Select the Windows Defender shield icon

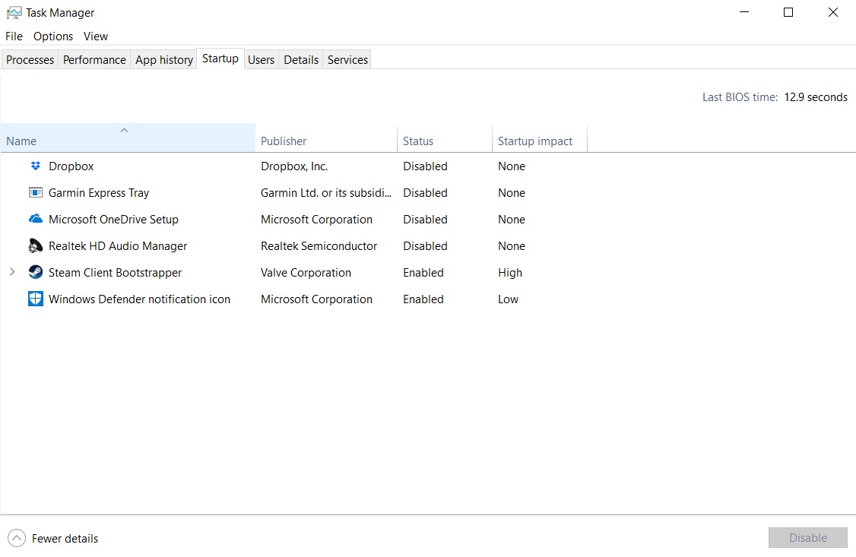point(36,299)
